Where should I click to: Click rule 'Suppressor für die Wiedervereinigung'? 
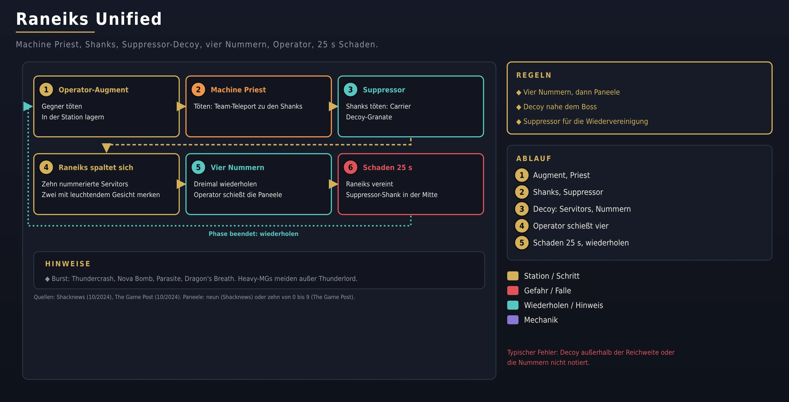585,121
